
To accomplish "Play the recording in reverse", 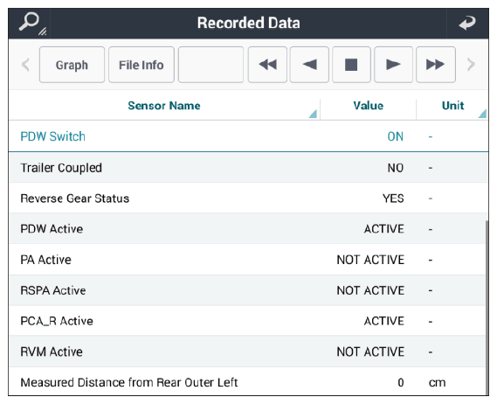I will point(309,65).
